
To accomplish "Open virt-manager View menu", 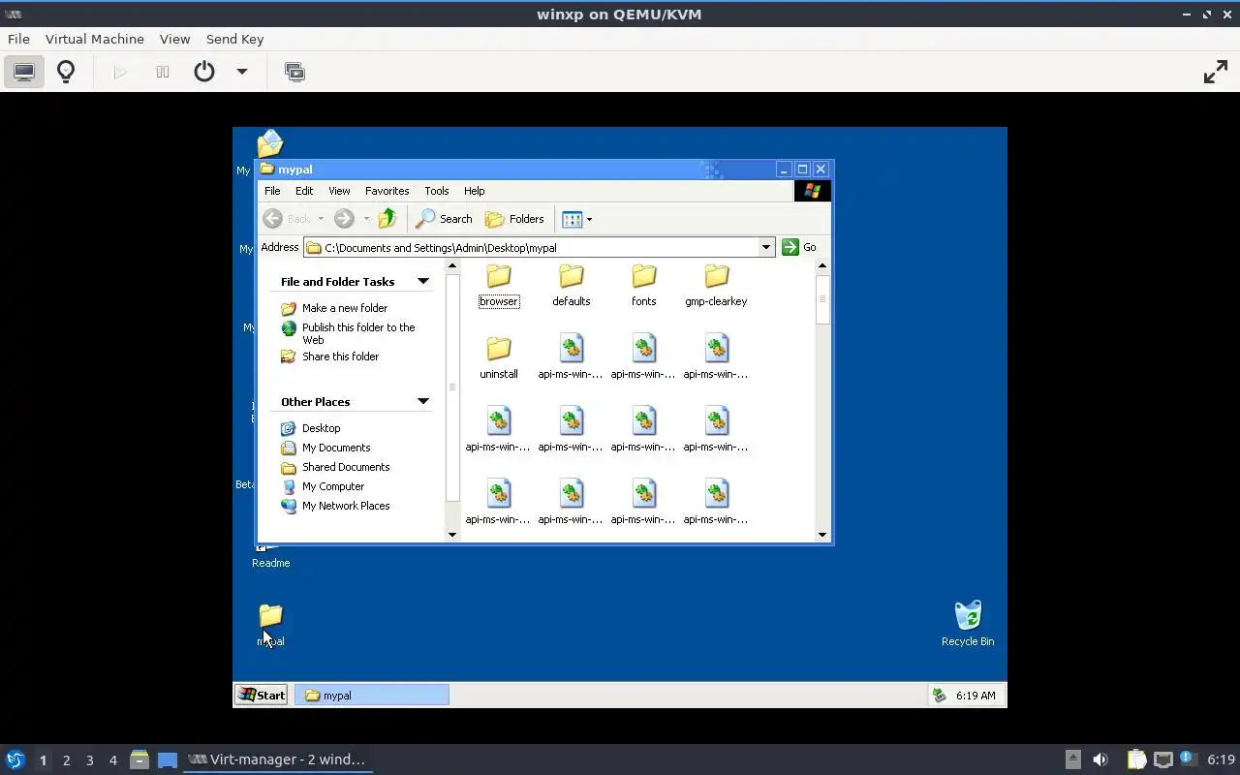I will pyautogui.click(x=174, y=39).
